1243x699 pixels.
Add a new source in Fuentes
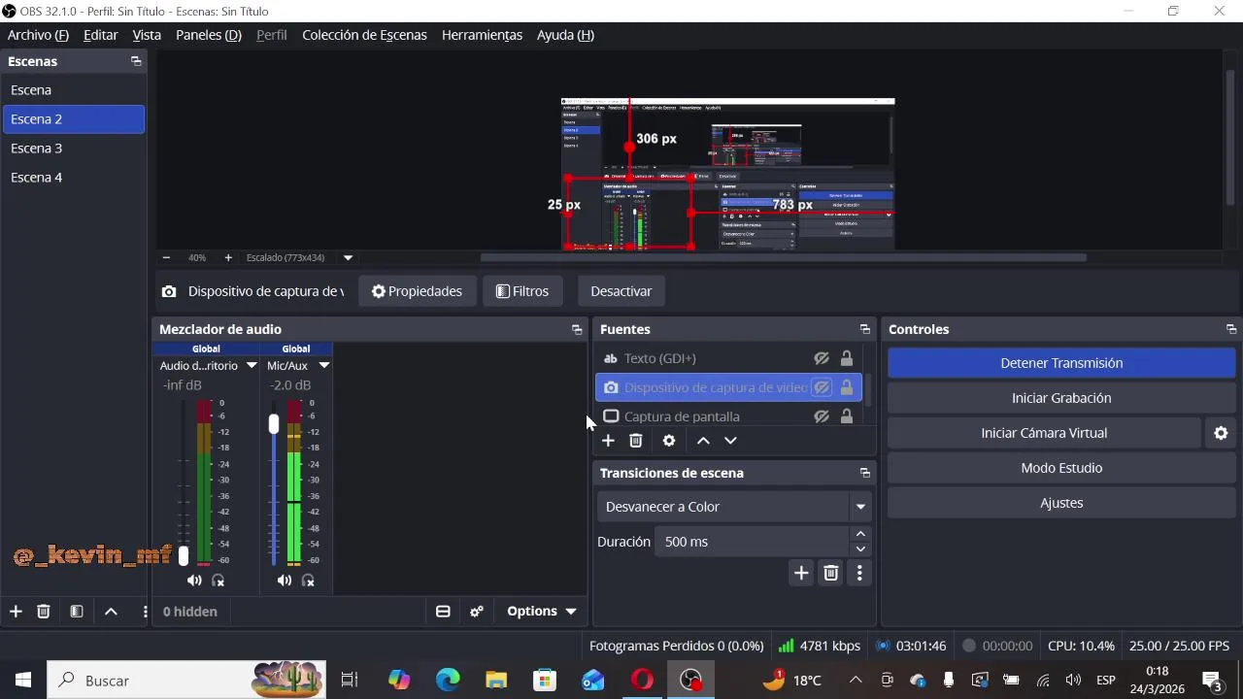tap(608, 441)
